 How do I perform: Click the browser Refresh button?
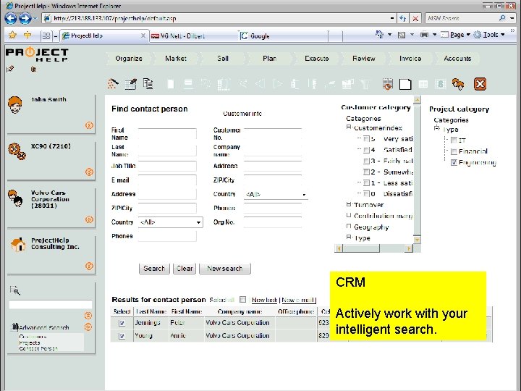403,19
